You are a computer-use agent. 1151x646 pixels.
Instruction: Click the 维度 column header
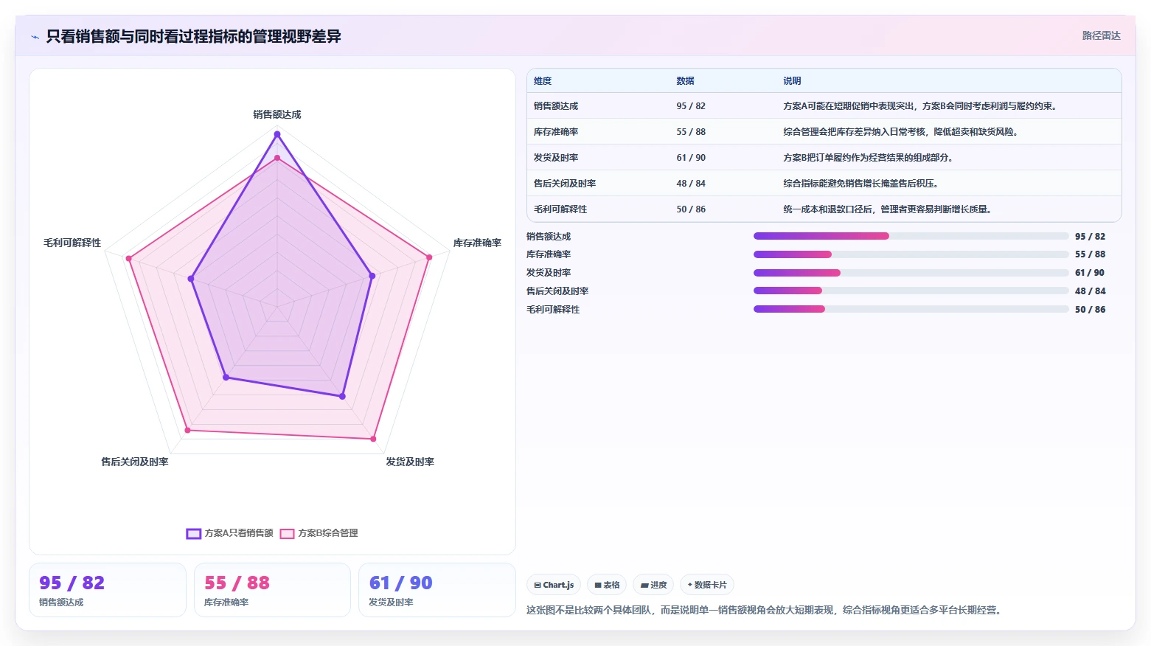(543, 81)
